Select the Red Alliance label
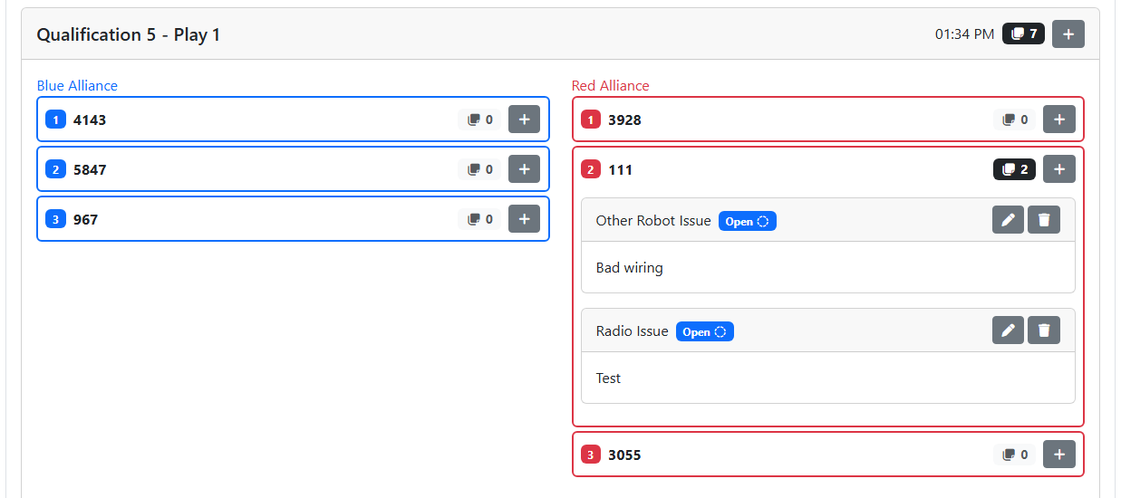The height and width of the screenshot is (498, 1121). (610, 85)
